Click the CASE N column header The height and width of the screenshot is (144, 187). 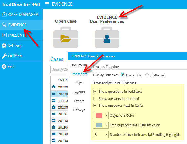click(63, 80)
